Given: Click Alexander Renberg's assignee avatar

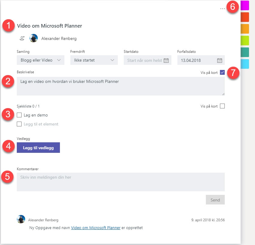Looking at the screenshot, I should (34, 38).
